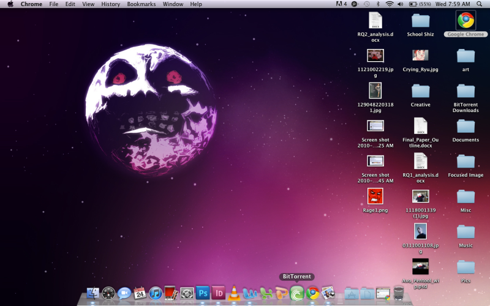The width and height of the screenshot is (490, 306).
Task: Open Finder from the Dock
Action: click(93, 294)
